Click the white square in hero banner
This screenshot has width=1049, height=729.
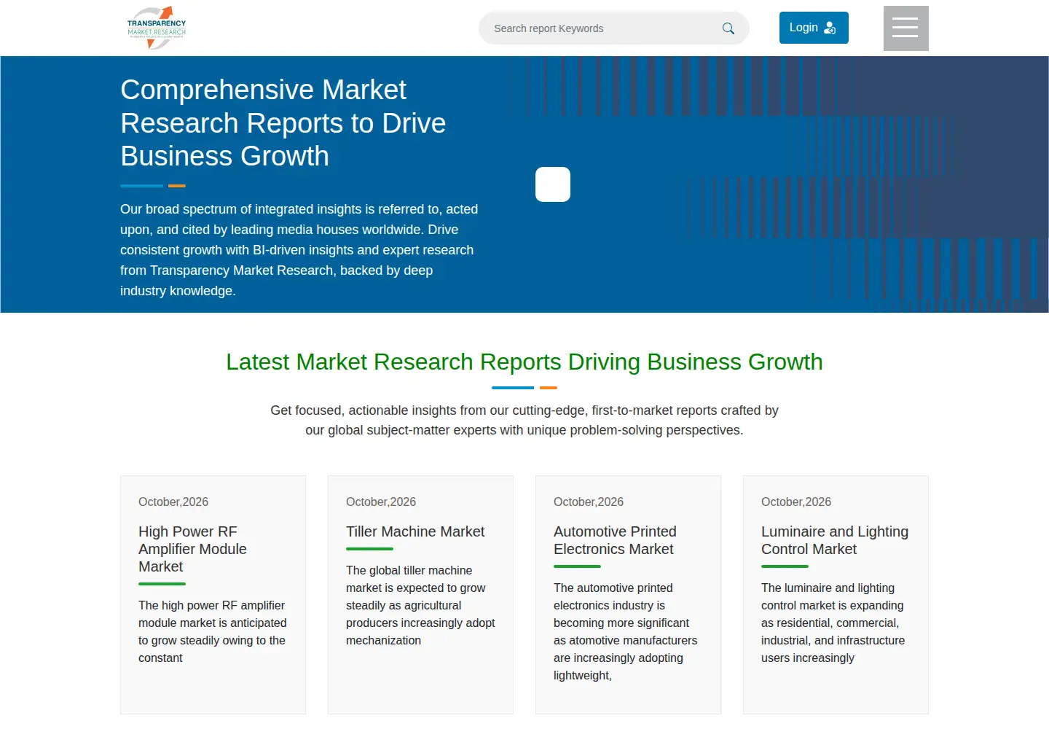[x=553, y=184]
